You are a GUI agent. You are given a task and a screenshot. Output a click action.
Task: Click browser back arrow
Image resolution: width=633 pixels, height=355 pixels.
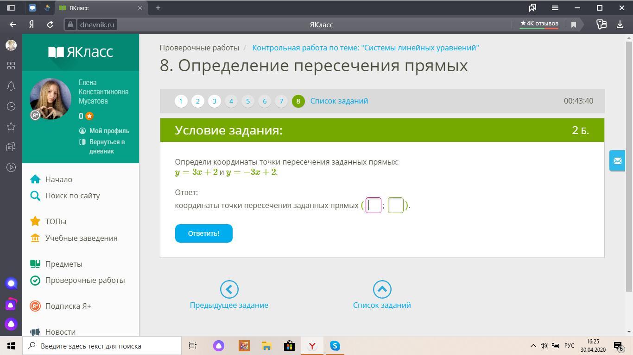coord(13,24)
